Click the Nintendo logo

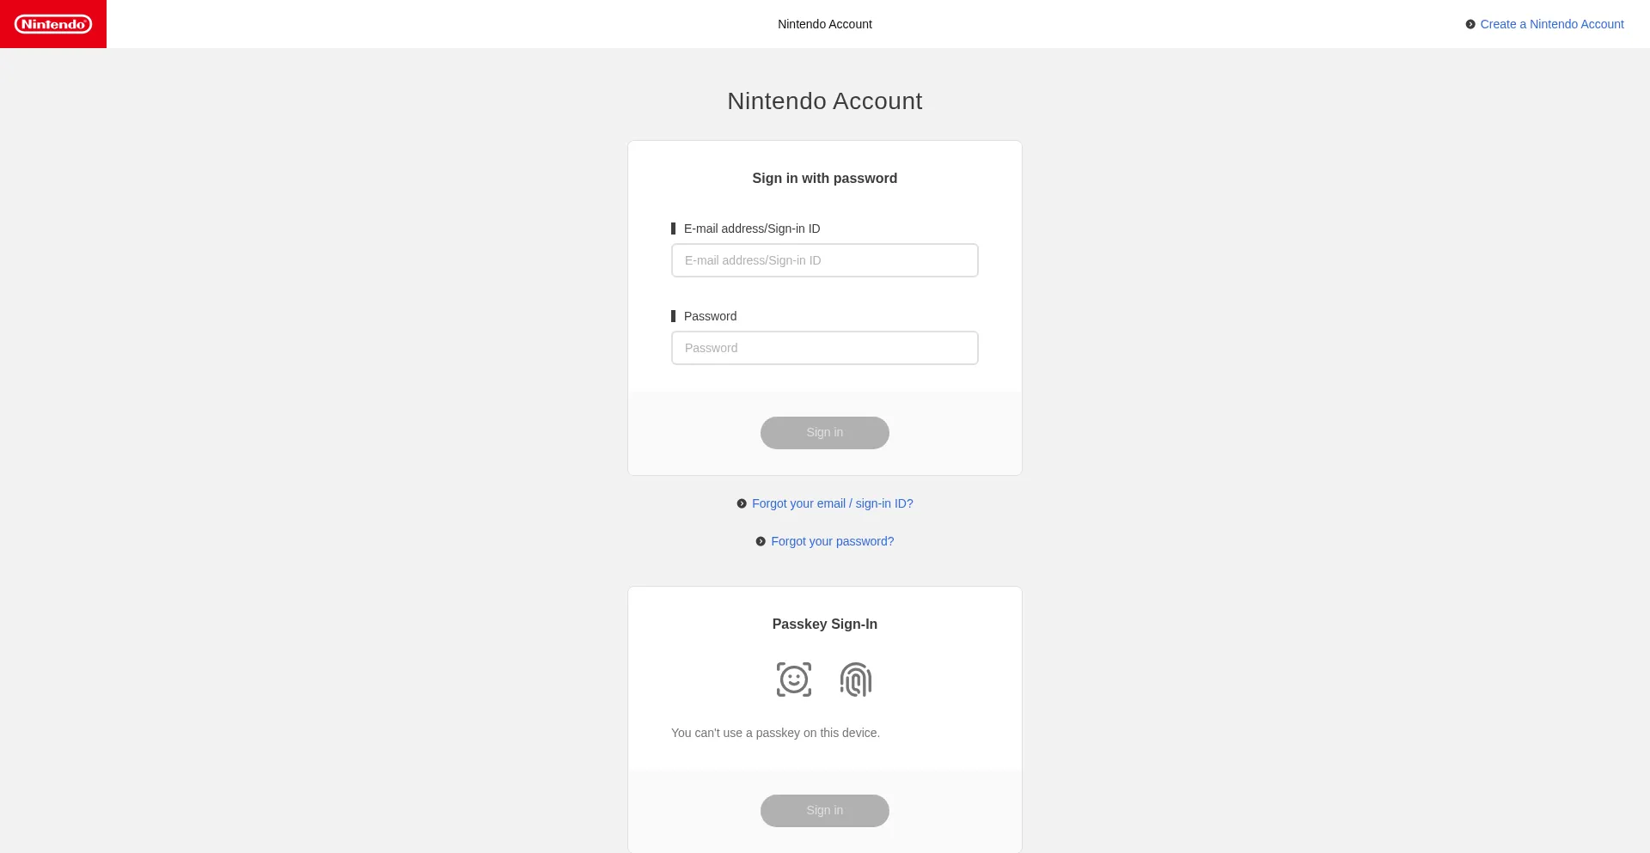pyautogui.click(x=53, y=24)
